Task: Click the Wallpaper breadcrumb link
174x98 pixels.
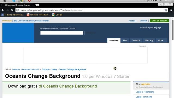Action: (46, 69)
